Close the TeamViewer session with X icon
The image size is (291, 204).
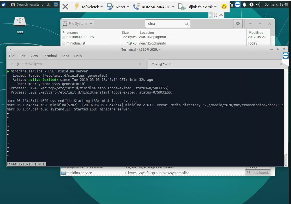pos(65,7)
